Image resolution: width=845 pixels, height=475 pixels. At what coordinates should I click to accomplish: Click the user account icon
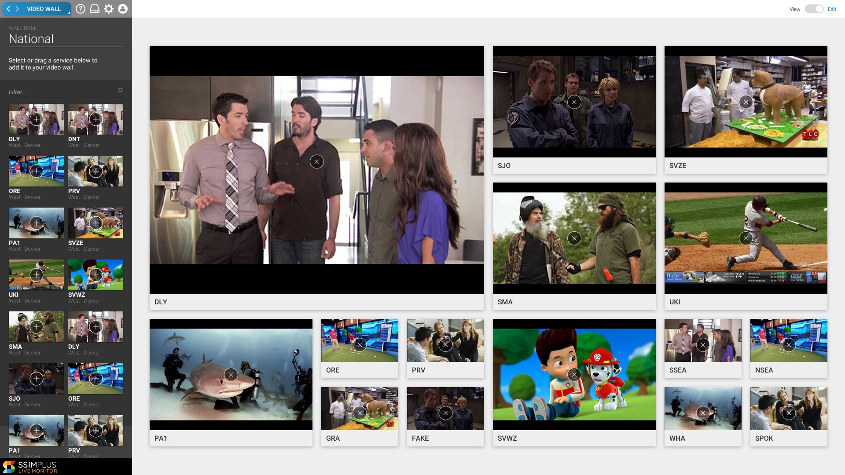(123, 9)
